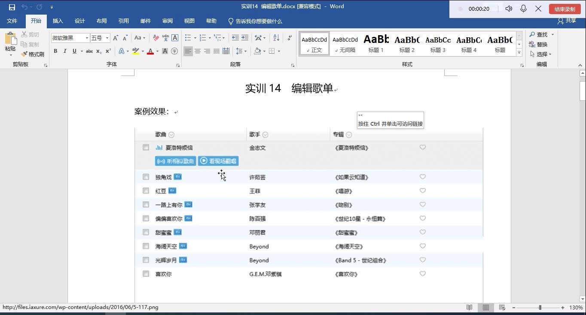Toggle bold formatting

[55, 51]
